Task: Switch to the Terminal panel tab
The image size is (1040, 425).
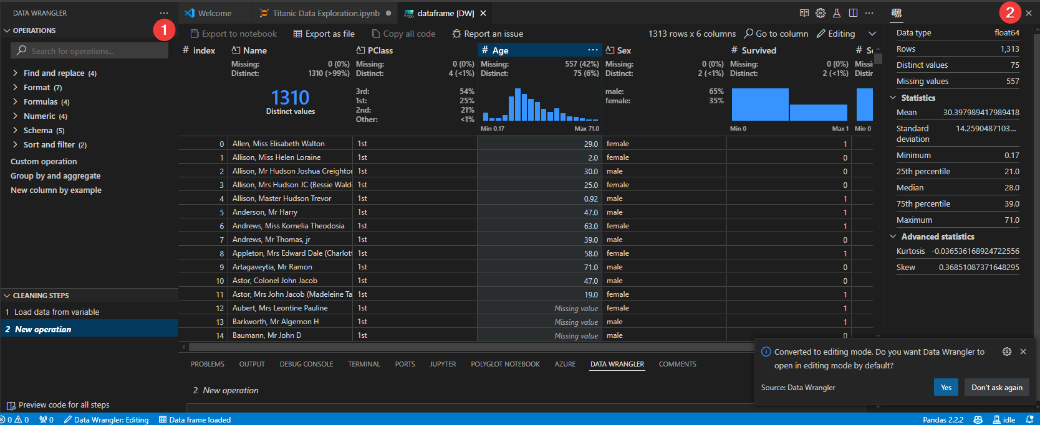Action: click(364, 364)
